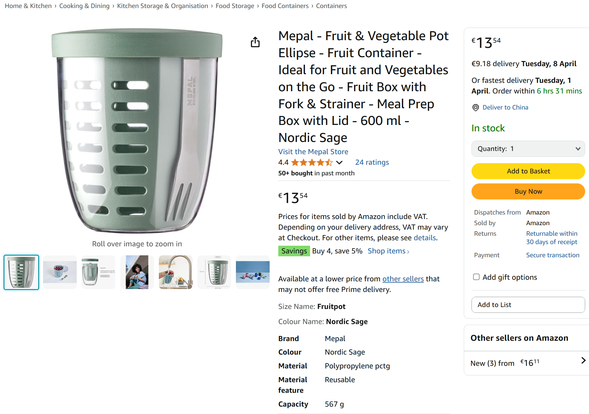Click the location pin icon near Deliver to China

(x=476, y=108)
